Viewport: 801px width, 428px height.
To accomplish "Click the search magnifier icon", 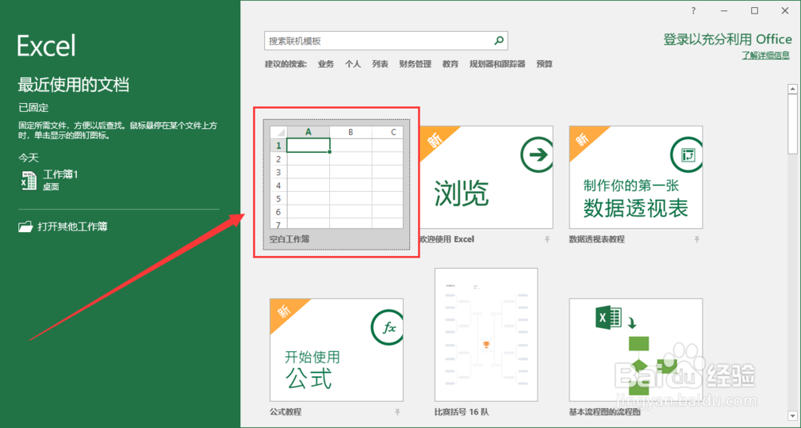I will pyautogui.click(x=499, y=41).
